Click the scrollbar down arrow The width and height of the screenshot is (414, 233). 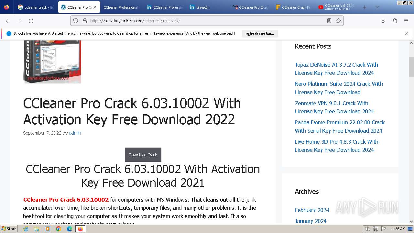[x=411, y=222]
